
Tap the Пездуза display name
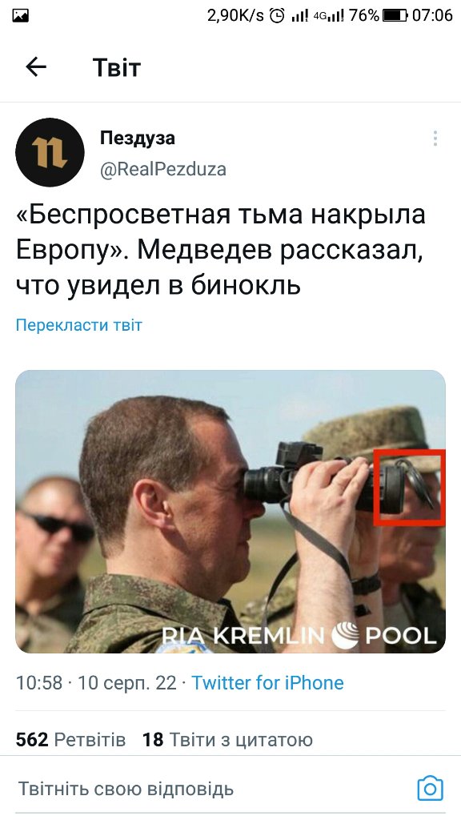[138, 138]
